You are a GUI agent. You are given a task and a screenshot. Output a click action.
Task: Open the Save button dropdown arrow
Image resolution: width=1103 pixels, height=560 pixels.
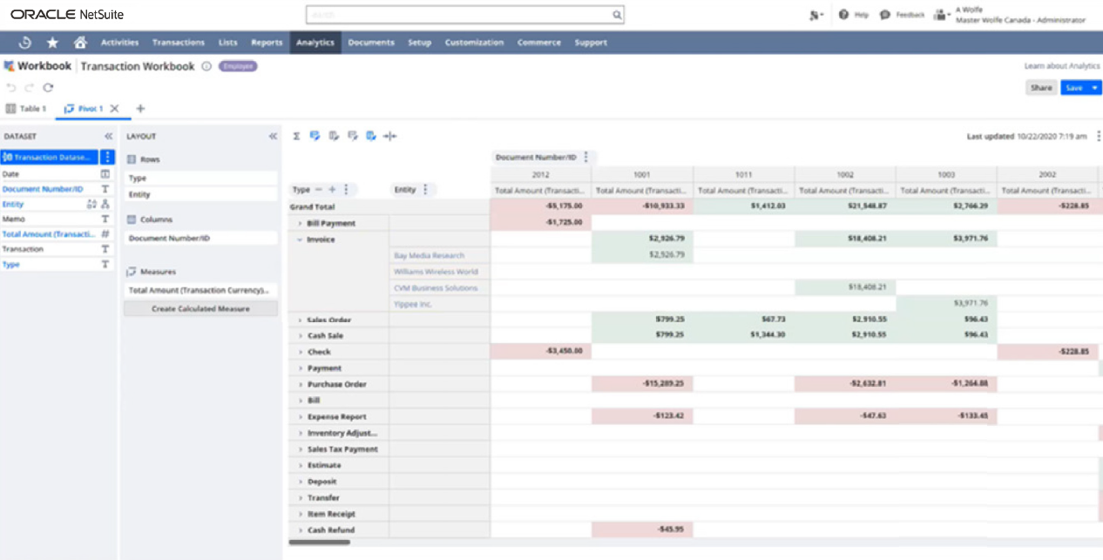tap(1095, 88)
